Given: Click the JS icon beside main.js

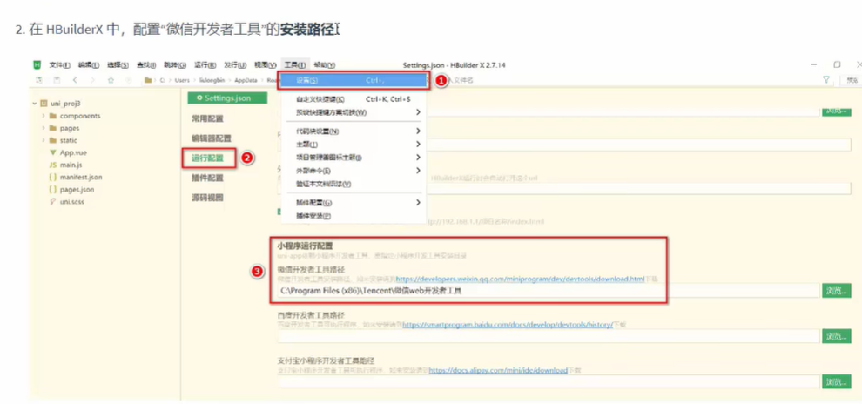Looking at the screenshot, I should tap(53, 165).
